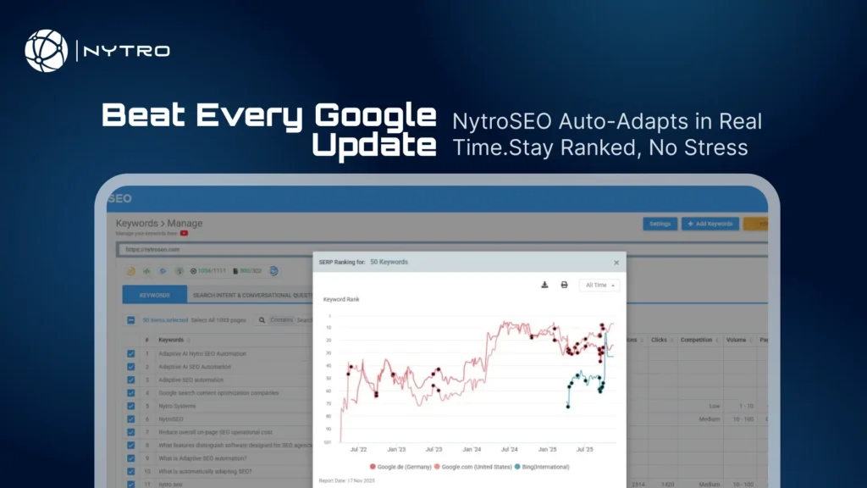Click the blue refresh circle icon
867x488 pixels.
[x=273, y=272]
